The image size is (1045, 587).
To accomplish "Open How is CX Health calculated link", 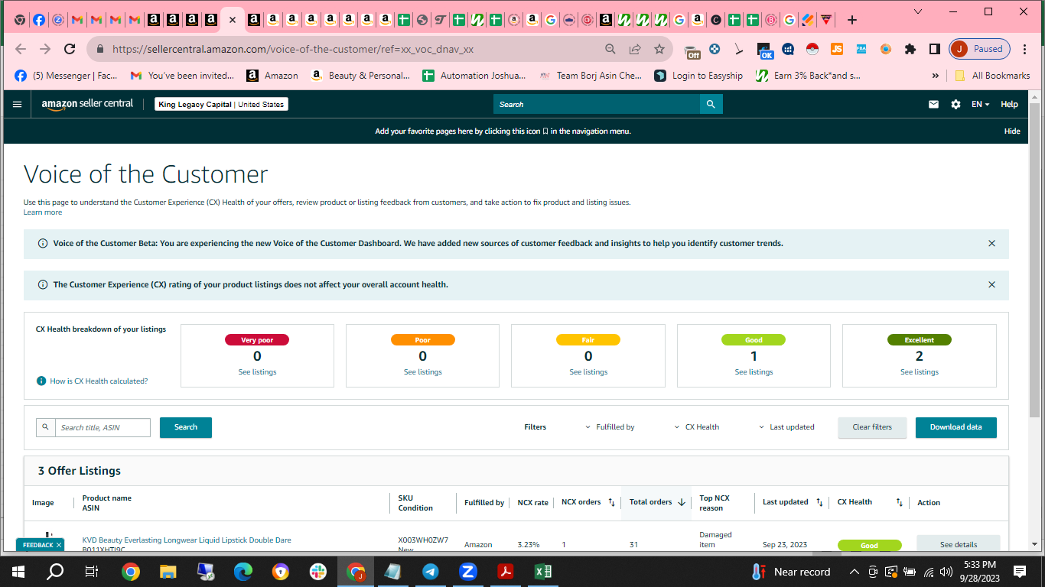I will [99, 381].
